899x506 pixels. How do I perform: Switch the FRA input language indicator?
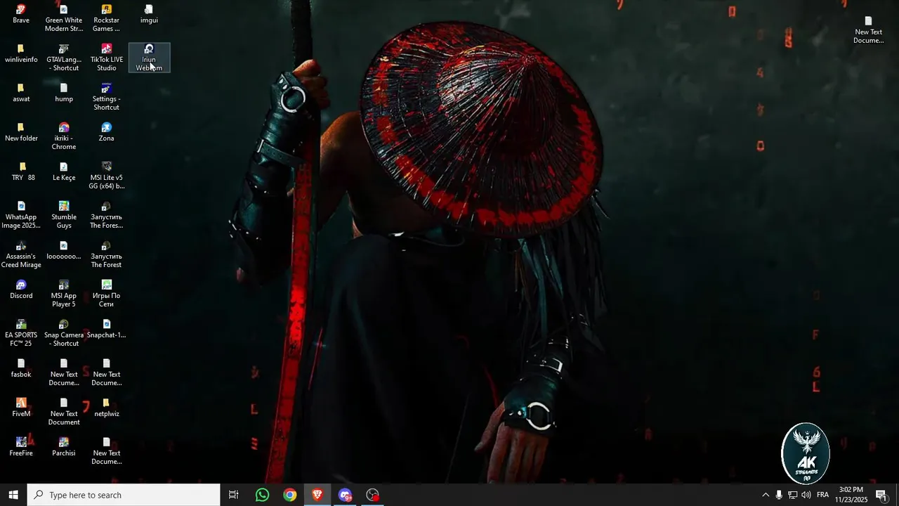click(x=822, y=495)
